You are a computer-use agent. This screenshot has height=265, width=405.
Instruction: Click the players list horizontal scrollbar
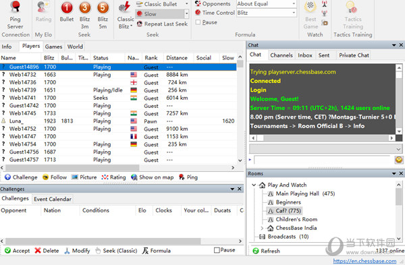pyautogui.click(x=117, y=168)
